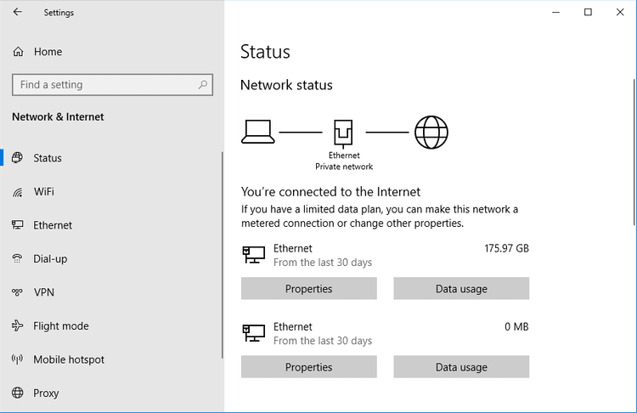The height and width of the screenshot is (413, 637).
Task: Open Data usage for 0 MB Ethernet
Action: click(461, 367)
